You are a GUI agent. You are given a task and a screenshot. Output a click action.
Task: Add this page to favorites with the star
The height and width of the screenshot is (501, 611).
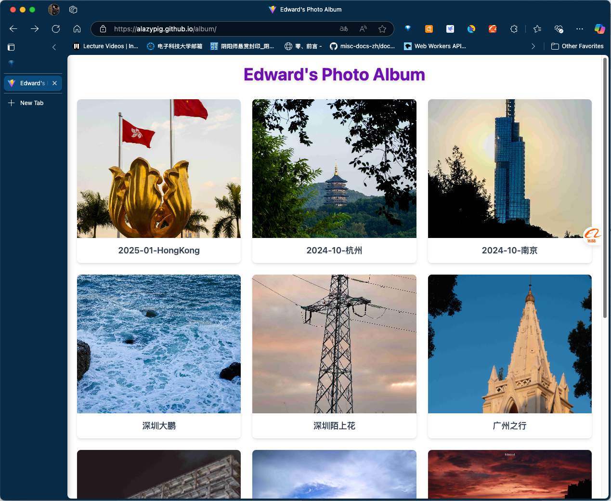tap(382, 29)
